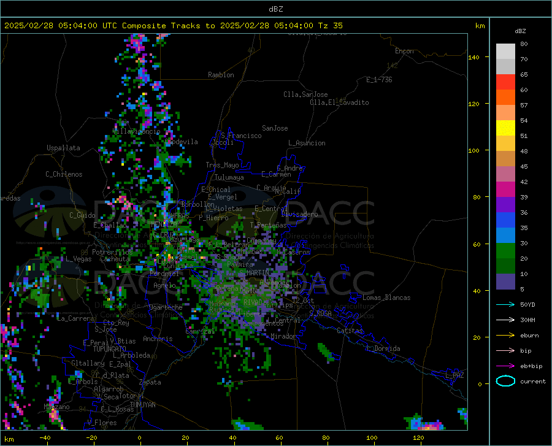Screen dimensions: 552x446
Task: Click the 100 km vertical axis tick label
Action: [x=473, y=151]
